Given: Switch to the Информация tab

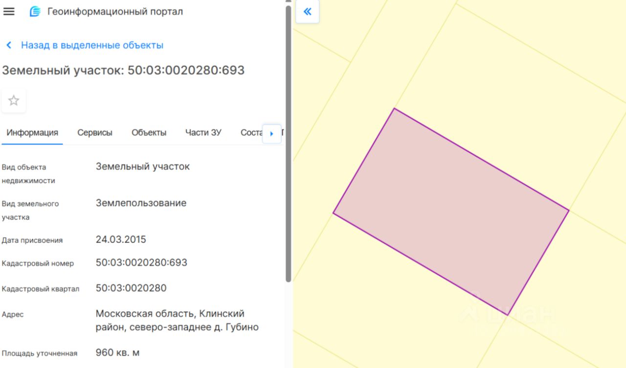Looking at the screenshot, I should coord(32,132).
